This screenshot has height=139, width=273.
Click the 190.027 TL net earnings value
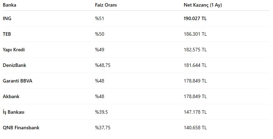click(195, 18)
